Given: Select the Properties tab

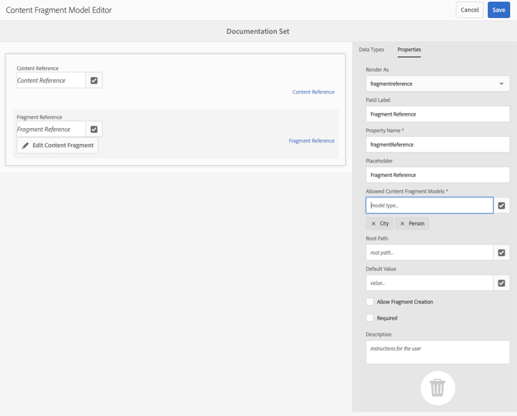Looking at the screenshot, I should pos(409,50).
